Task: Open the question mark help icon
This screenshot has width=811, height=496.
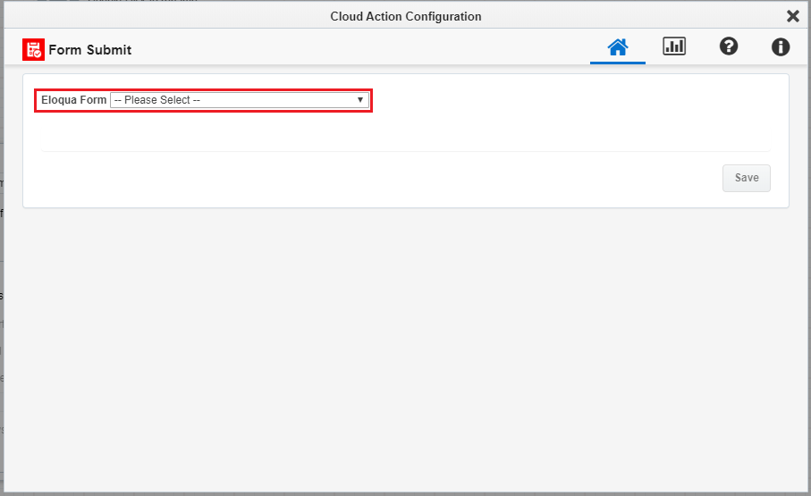Action: point(728,46)
